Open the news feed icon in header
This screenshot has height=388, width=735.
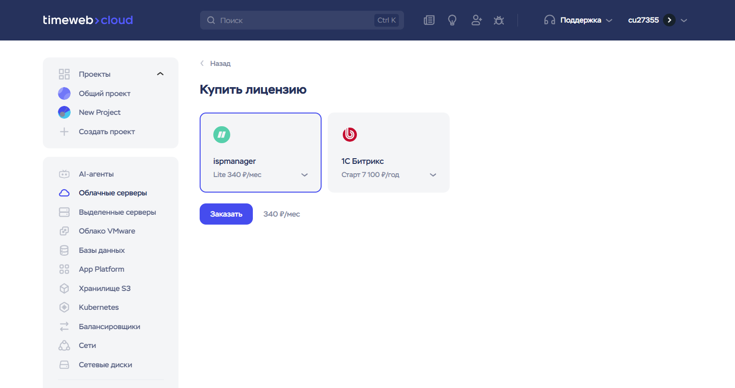click(x=429, y=20)
